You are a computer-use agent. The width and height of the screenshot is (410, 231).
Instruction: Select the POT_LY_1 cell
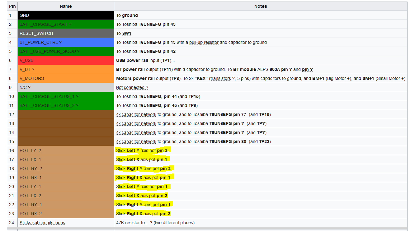pos(66,187)
